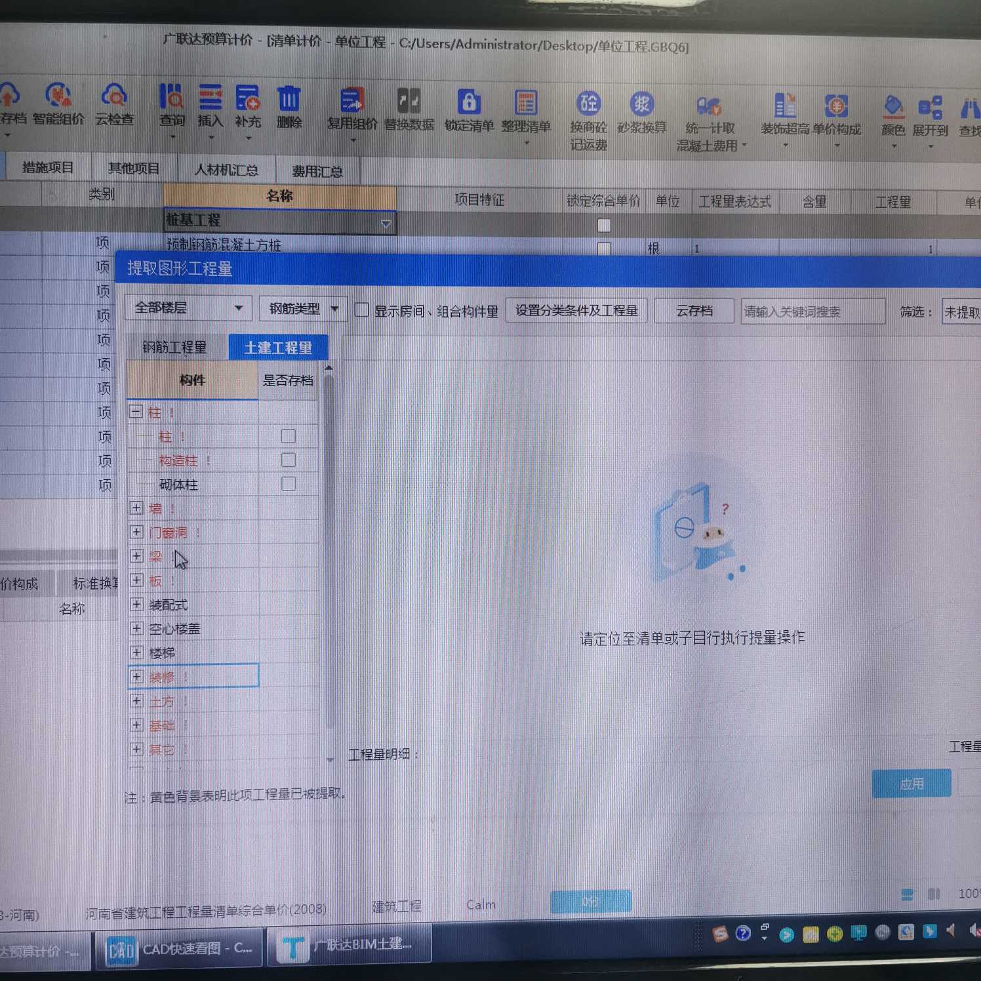981x981 pixels.
Task: Check the 是否存档 box for 砌体柱
Action: pos(288,484)
